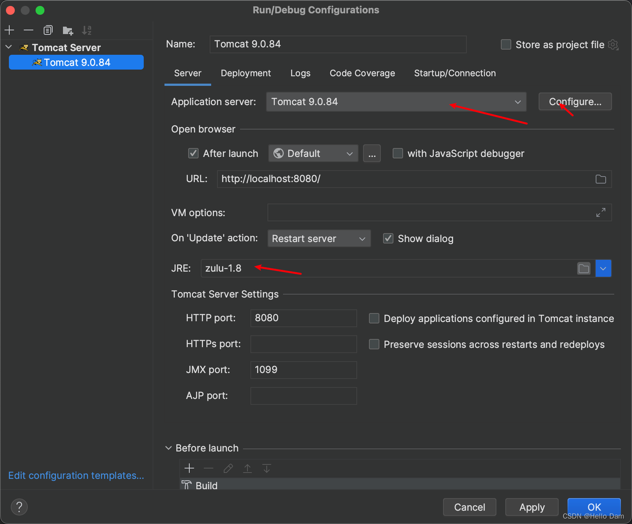Collapse the Tomcat Server tree node

click(x=9, y=47)
